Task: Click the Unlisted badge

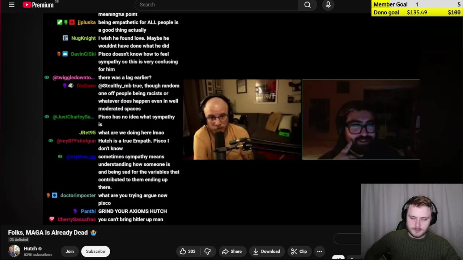Action: (x=19, y=240)
